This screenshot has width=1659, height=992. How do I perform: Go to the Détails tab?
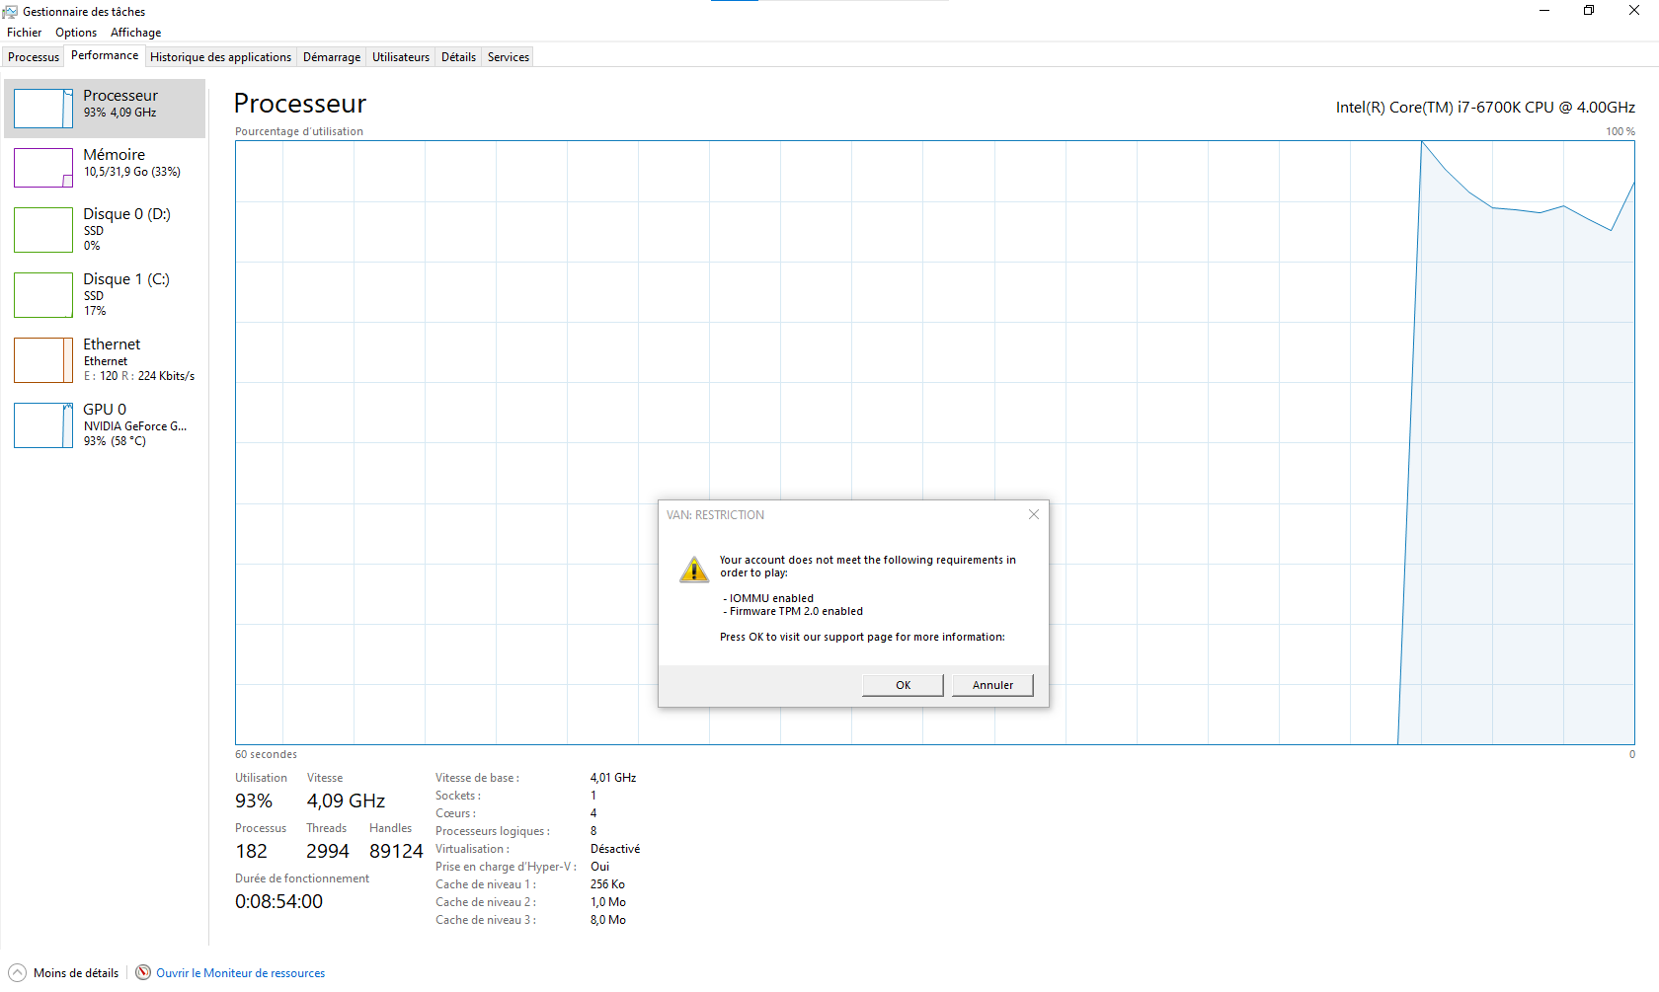[458, 57]
